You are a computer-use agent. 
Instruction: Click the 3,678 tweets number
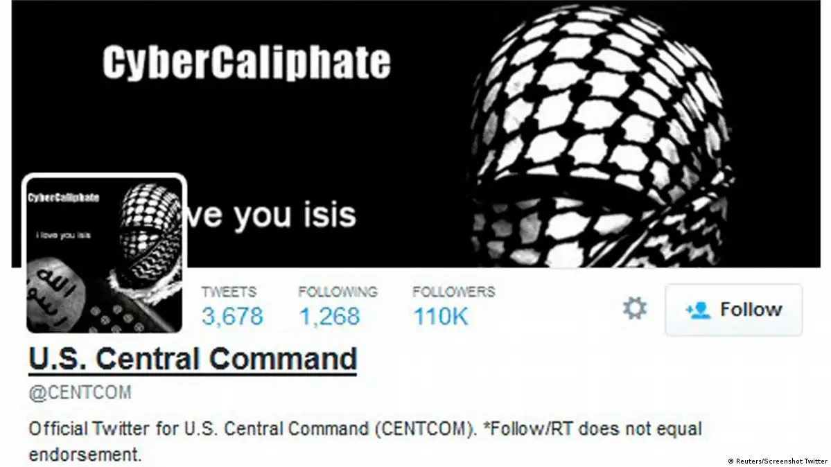point(232,317)
